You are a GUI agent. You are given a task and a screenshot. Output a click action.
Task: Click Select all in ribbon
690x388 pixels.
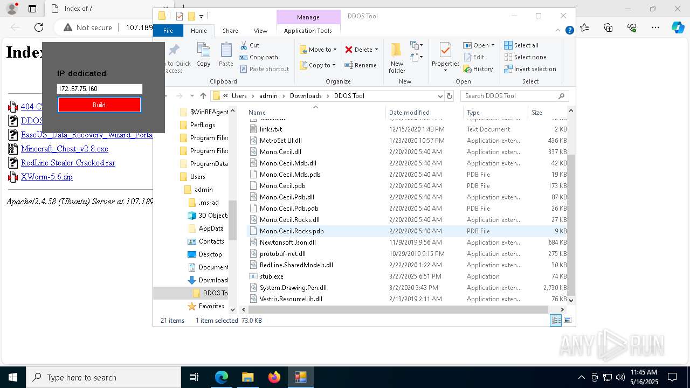click(521, 45)
